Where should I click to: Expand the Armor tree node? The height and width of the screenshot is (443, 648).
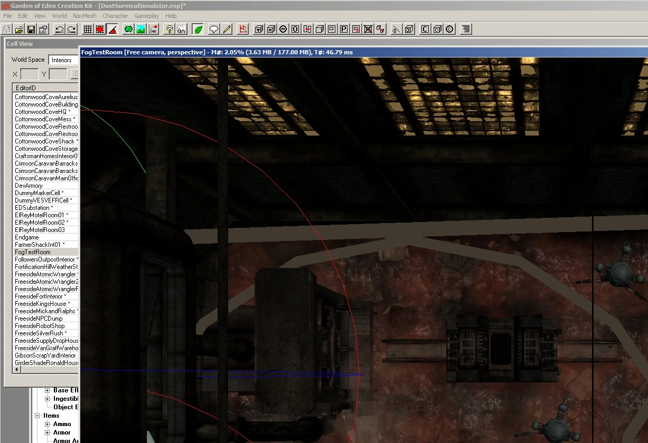47,432
